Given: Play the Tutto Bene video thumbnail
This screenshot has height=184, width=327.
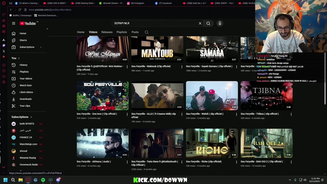Looking at the screenshot, I should 157,143.
